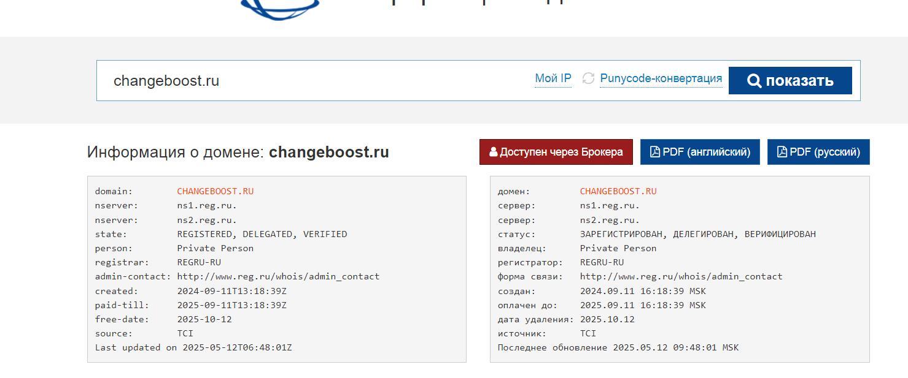The width and height of the screenshot is (908, 378).
Task: Select ns2.reg.ru. in сервер row
Action: tap(610, 220)
